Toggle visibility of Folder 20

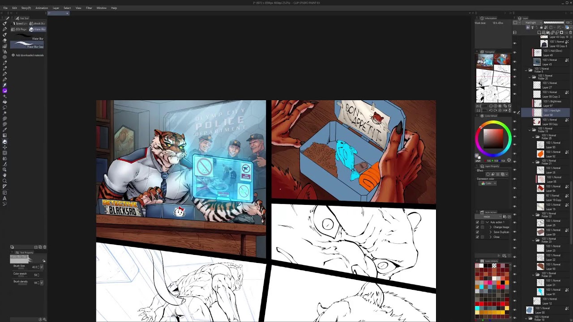514,76
